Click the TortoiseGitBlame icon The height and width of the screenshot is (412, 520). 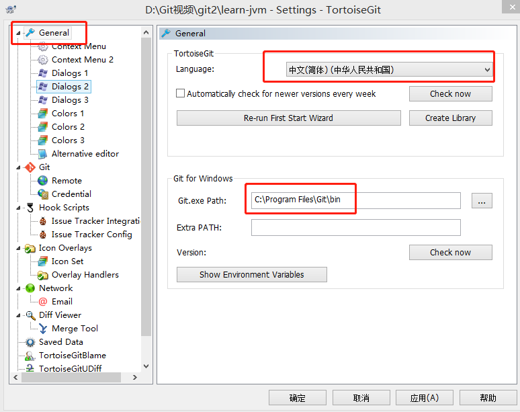coord(30,356)
